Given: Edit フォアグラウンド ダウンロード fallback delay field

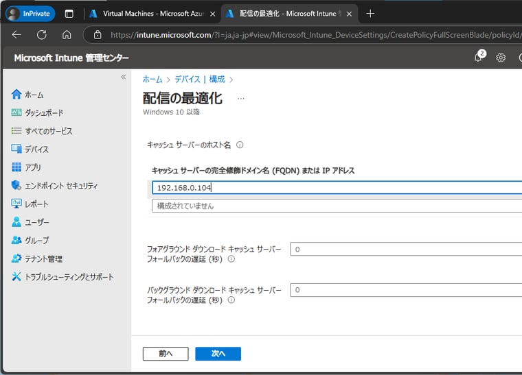Looking at the screenshot, I should coord(406,249).
